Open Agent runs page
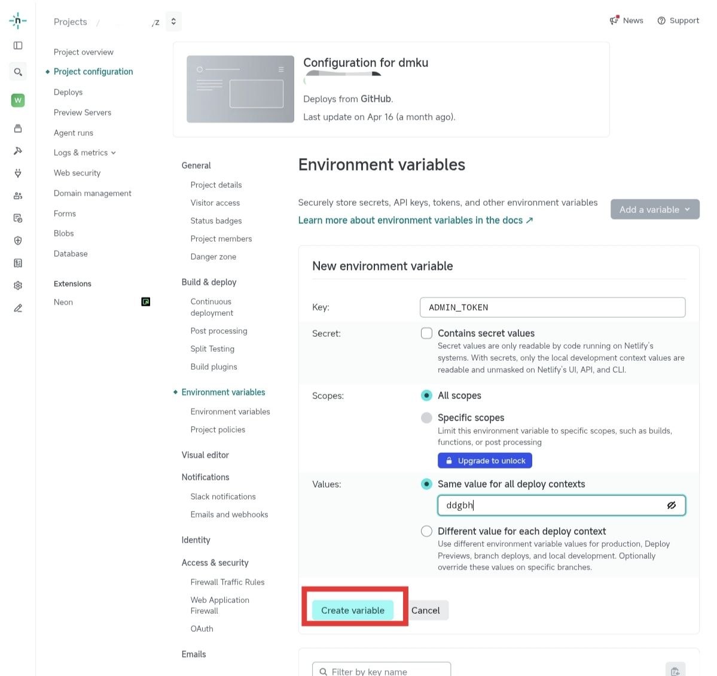This screenshot has width=717, height=676. pos(74,133)
